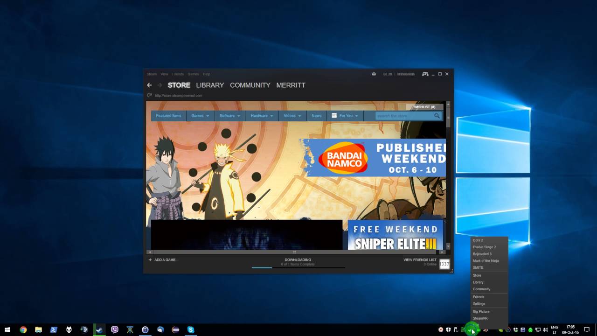Click the plus Add a Game icon
The height and width of the screenshot is (336, 597).
[150, 259]
